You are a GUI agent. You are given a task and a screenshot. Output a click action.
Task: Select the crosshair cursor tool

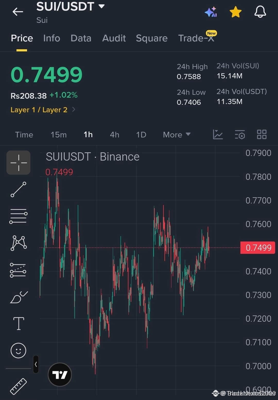pyautogui.click(x=19, y=163)
